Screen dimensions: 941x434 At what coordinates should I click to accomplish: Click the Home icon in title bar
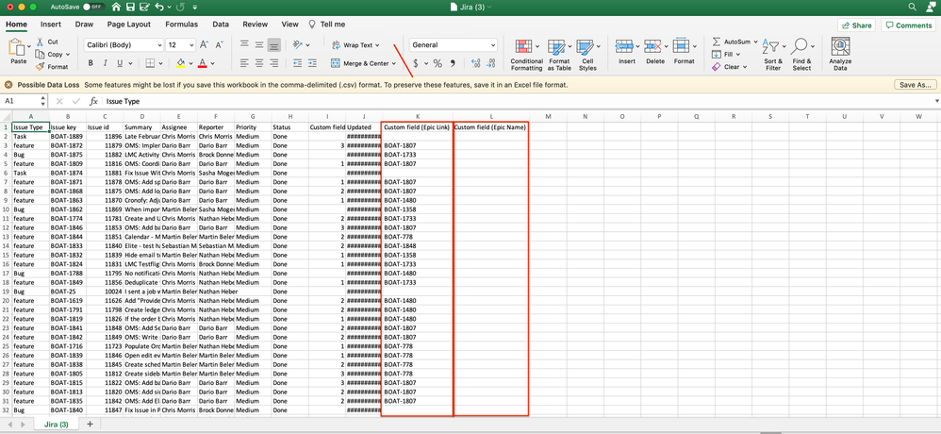pos(116,8)
